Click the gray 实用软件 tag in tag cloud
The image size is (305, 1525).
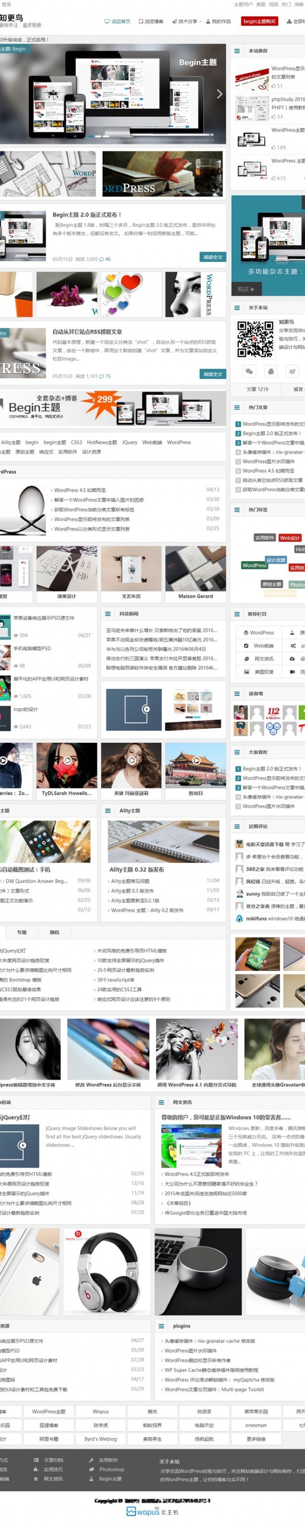265,538
